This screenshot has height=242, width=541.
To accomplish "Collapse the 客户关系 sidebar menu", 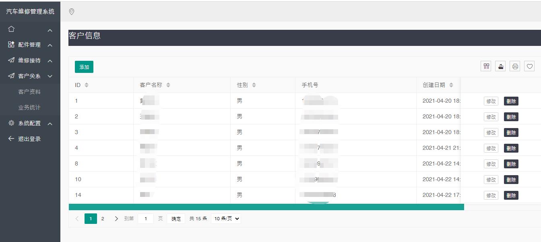I will click(29, 76).
